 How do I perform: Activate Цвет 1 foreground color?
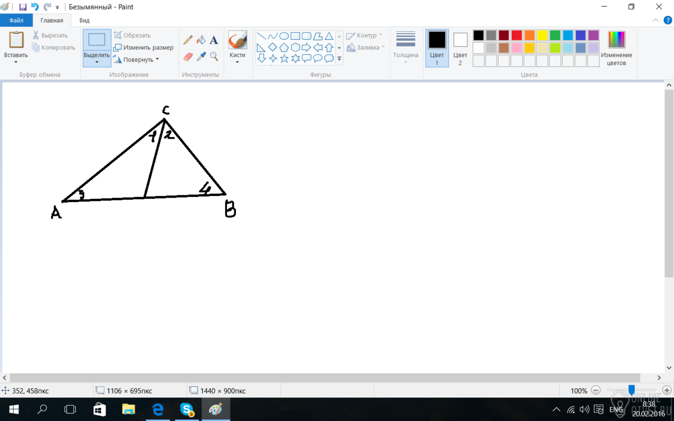click(437, 48)
